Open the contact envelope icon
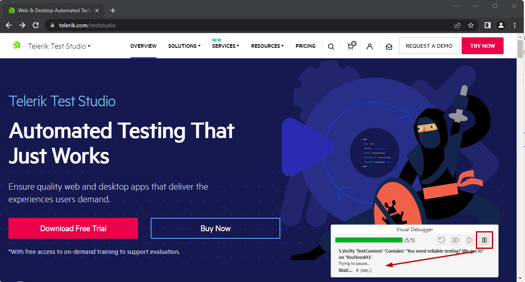The width and height of the screenshot is (525, 282). click(x=389, y=47)
